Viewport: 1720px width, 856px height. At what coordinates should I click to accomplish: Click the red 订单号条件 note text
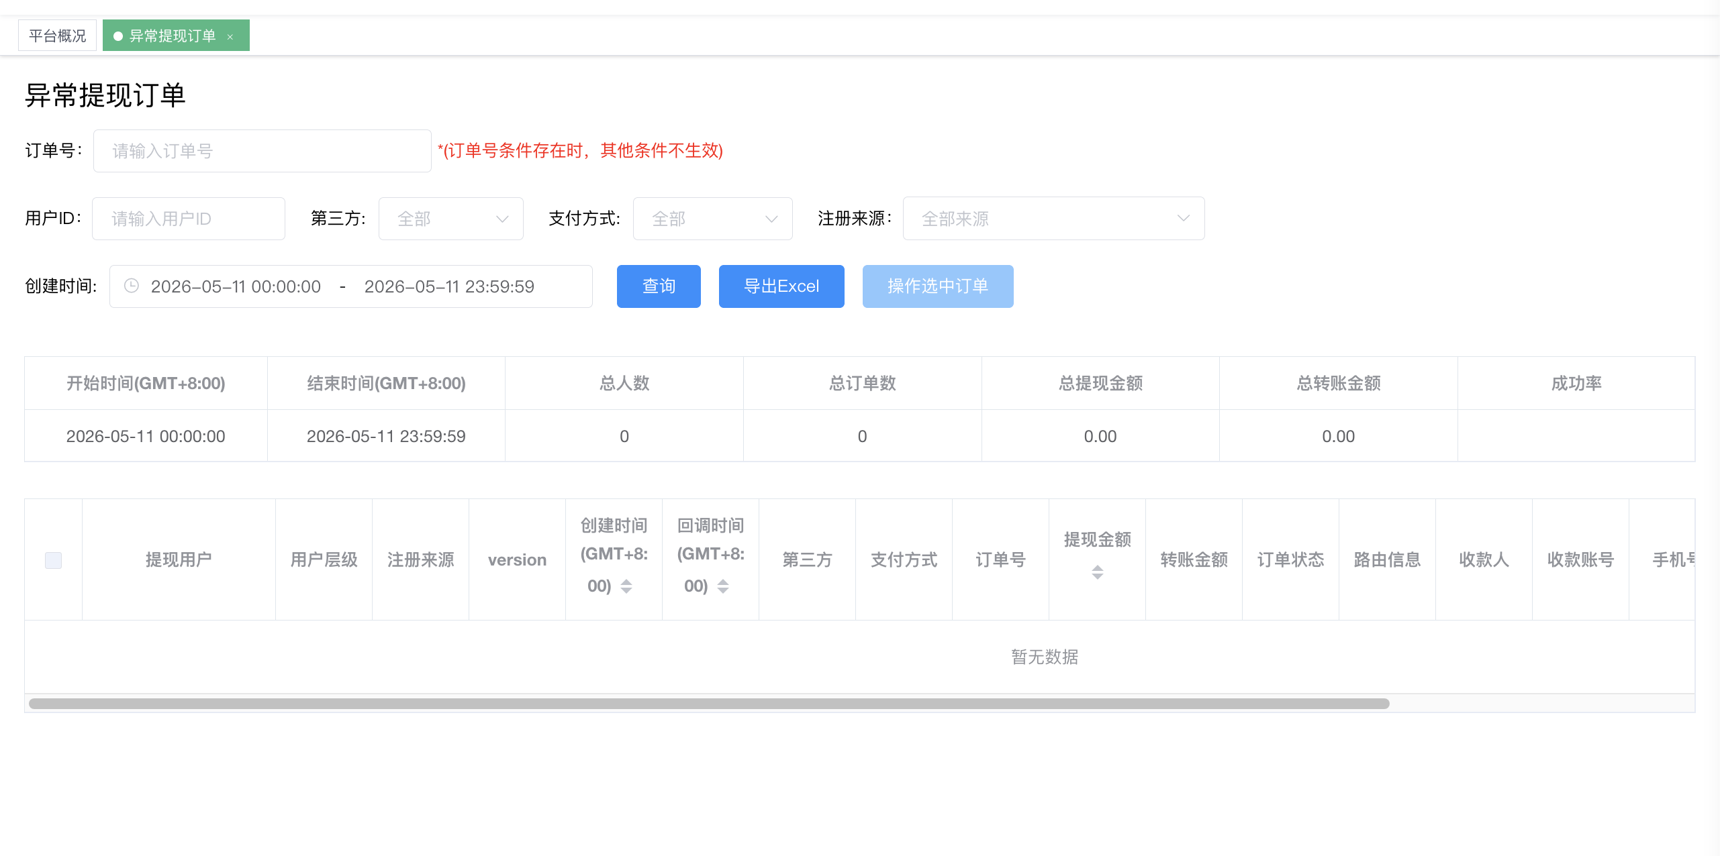580,150
